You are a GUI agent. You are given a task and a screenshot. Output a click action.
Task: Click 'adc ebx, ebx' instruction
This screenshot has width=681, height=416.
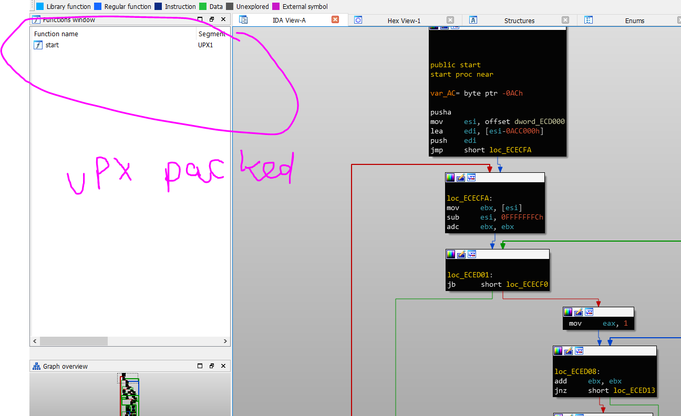[x=480, y=227]
